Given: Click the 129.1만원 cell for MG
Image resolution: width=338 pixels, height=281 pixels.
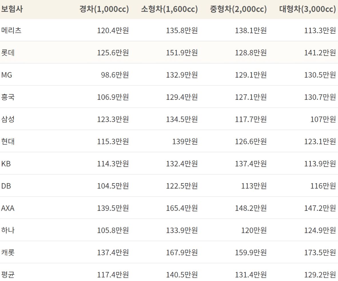Looking at the screenshot, I should (251, 75).
